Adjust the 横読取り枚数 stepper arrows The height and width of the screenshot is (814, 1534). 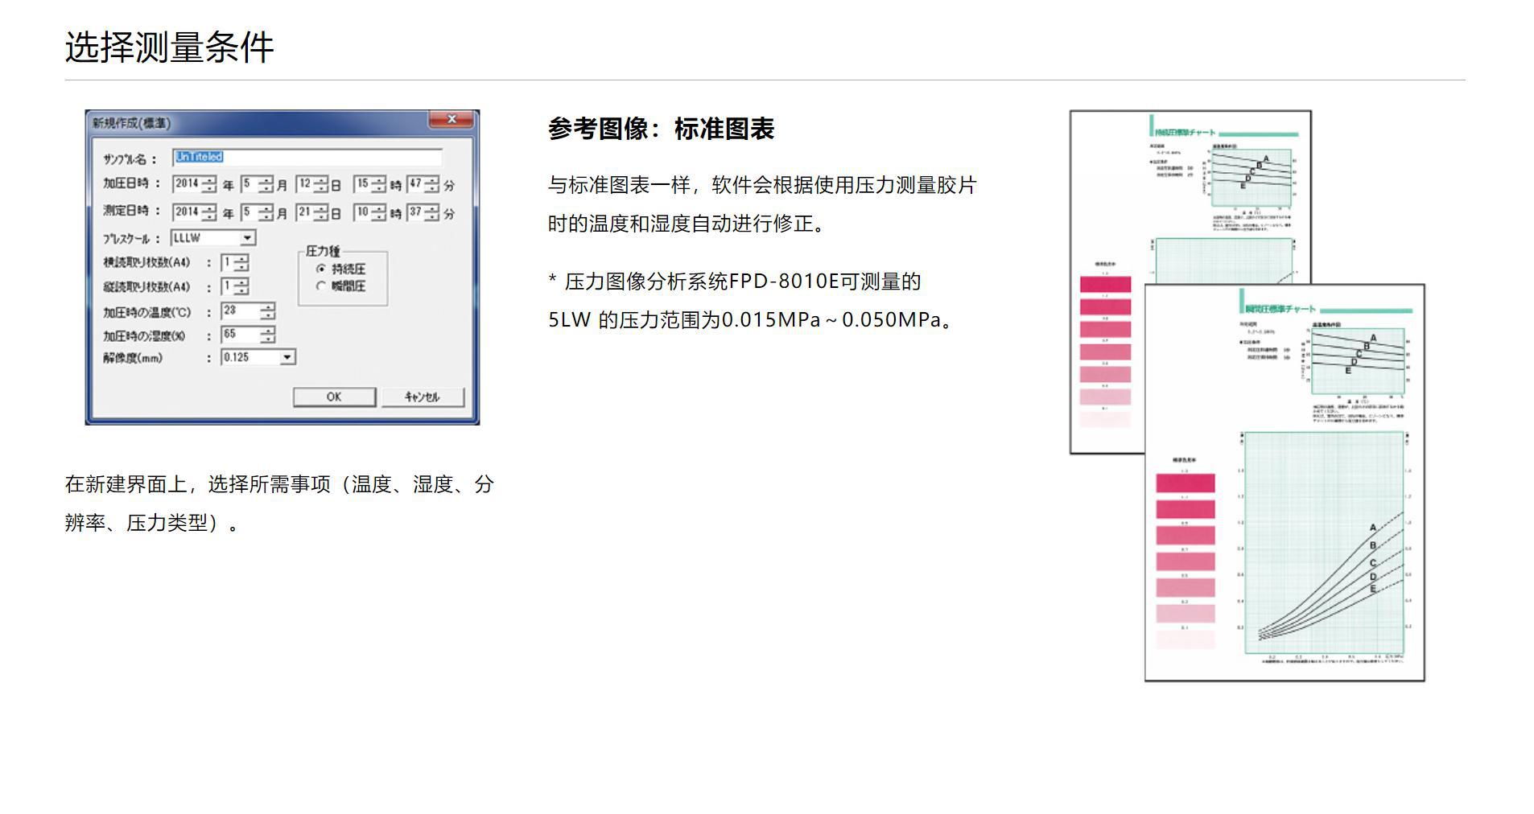click(241, 263)
